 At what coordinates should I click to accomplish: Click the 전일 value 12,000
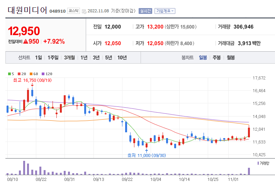pyautogui.click(x=113, y=27)
